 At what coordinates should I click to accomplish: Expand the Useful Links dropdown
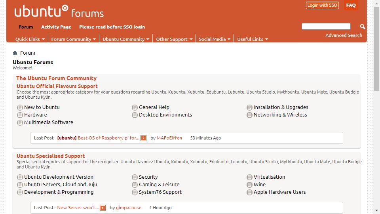click(x=253, y=39)
